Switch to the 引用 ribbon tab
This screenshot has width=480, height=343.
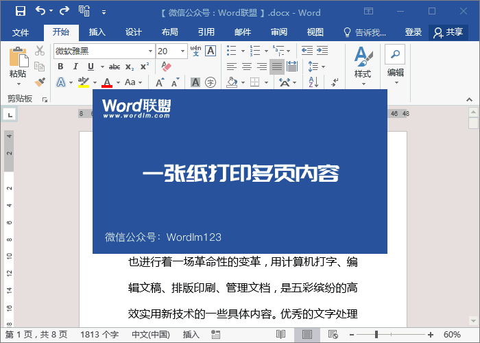(x=206, y=32)
